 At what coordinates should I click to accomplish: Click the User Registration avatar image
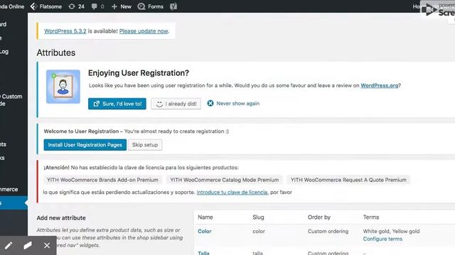63,86
